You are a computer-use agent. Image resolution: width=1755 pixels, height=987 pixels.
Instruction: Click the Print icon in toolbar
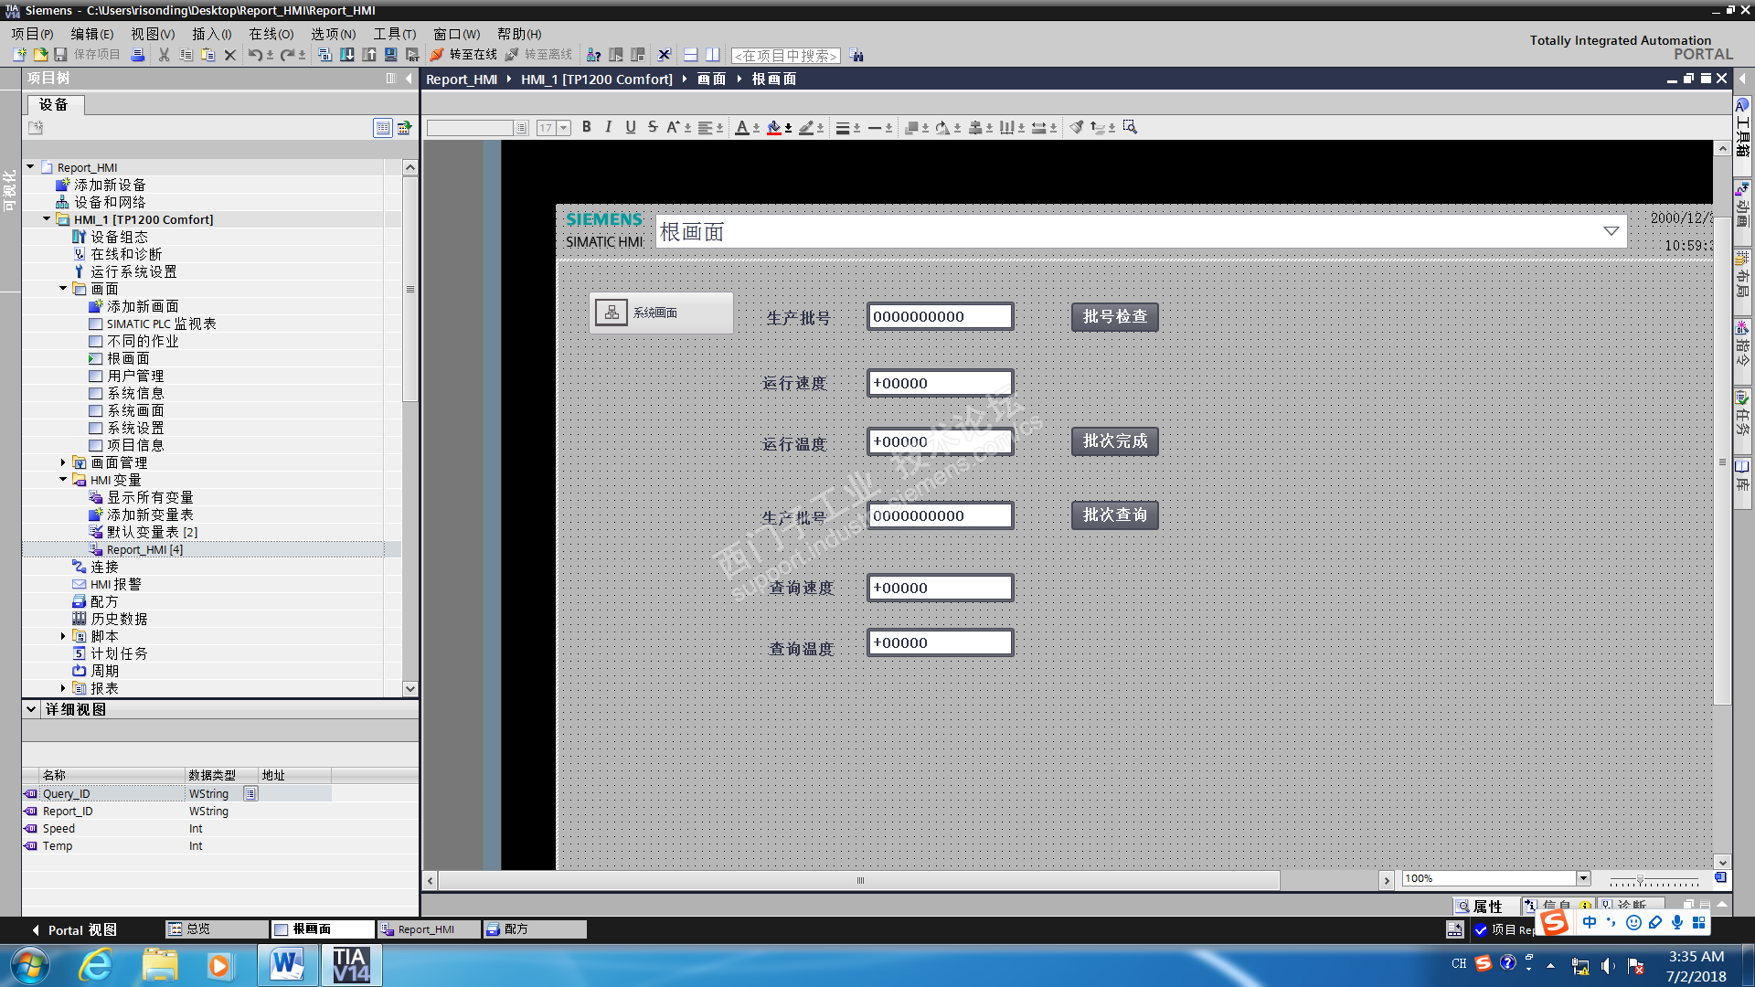pyautogui.click(x=137, y=55)
